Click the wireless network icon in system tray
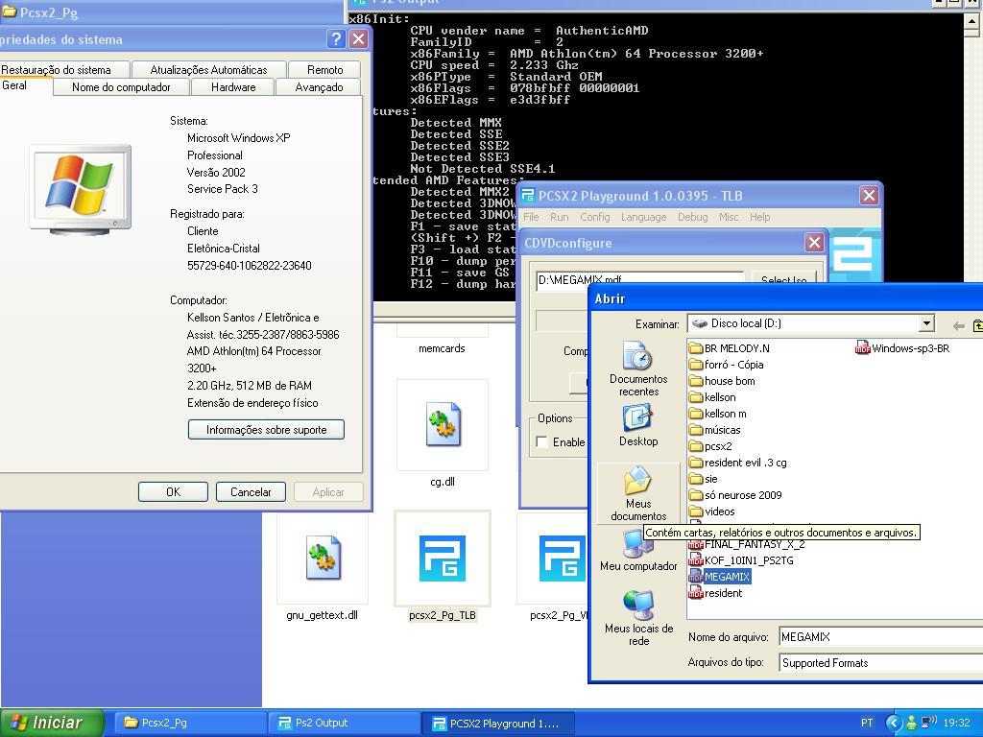Viewport: 983px width, 737px height. point(928,722)
